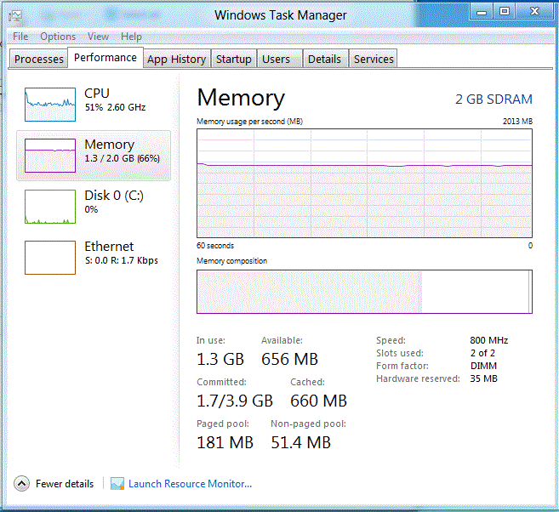
Task: Click the Slots used 2 of 2 value
Action: (x=482, y=353)
